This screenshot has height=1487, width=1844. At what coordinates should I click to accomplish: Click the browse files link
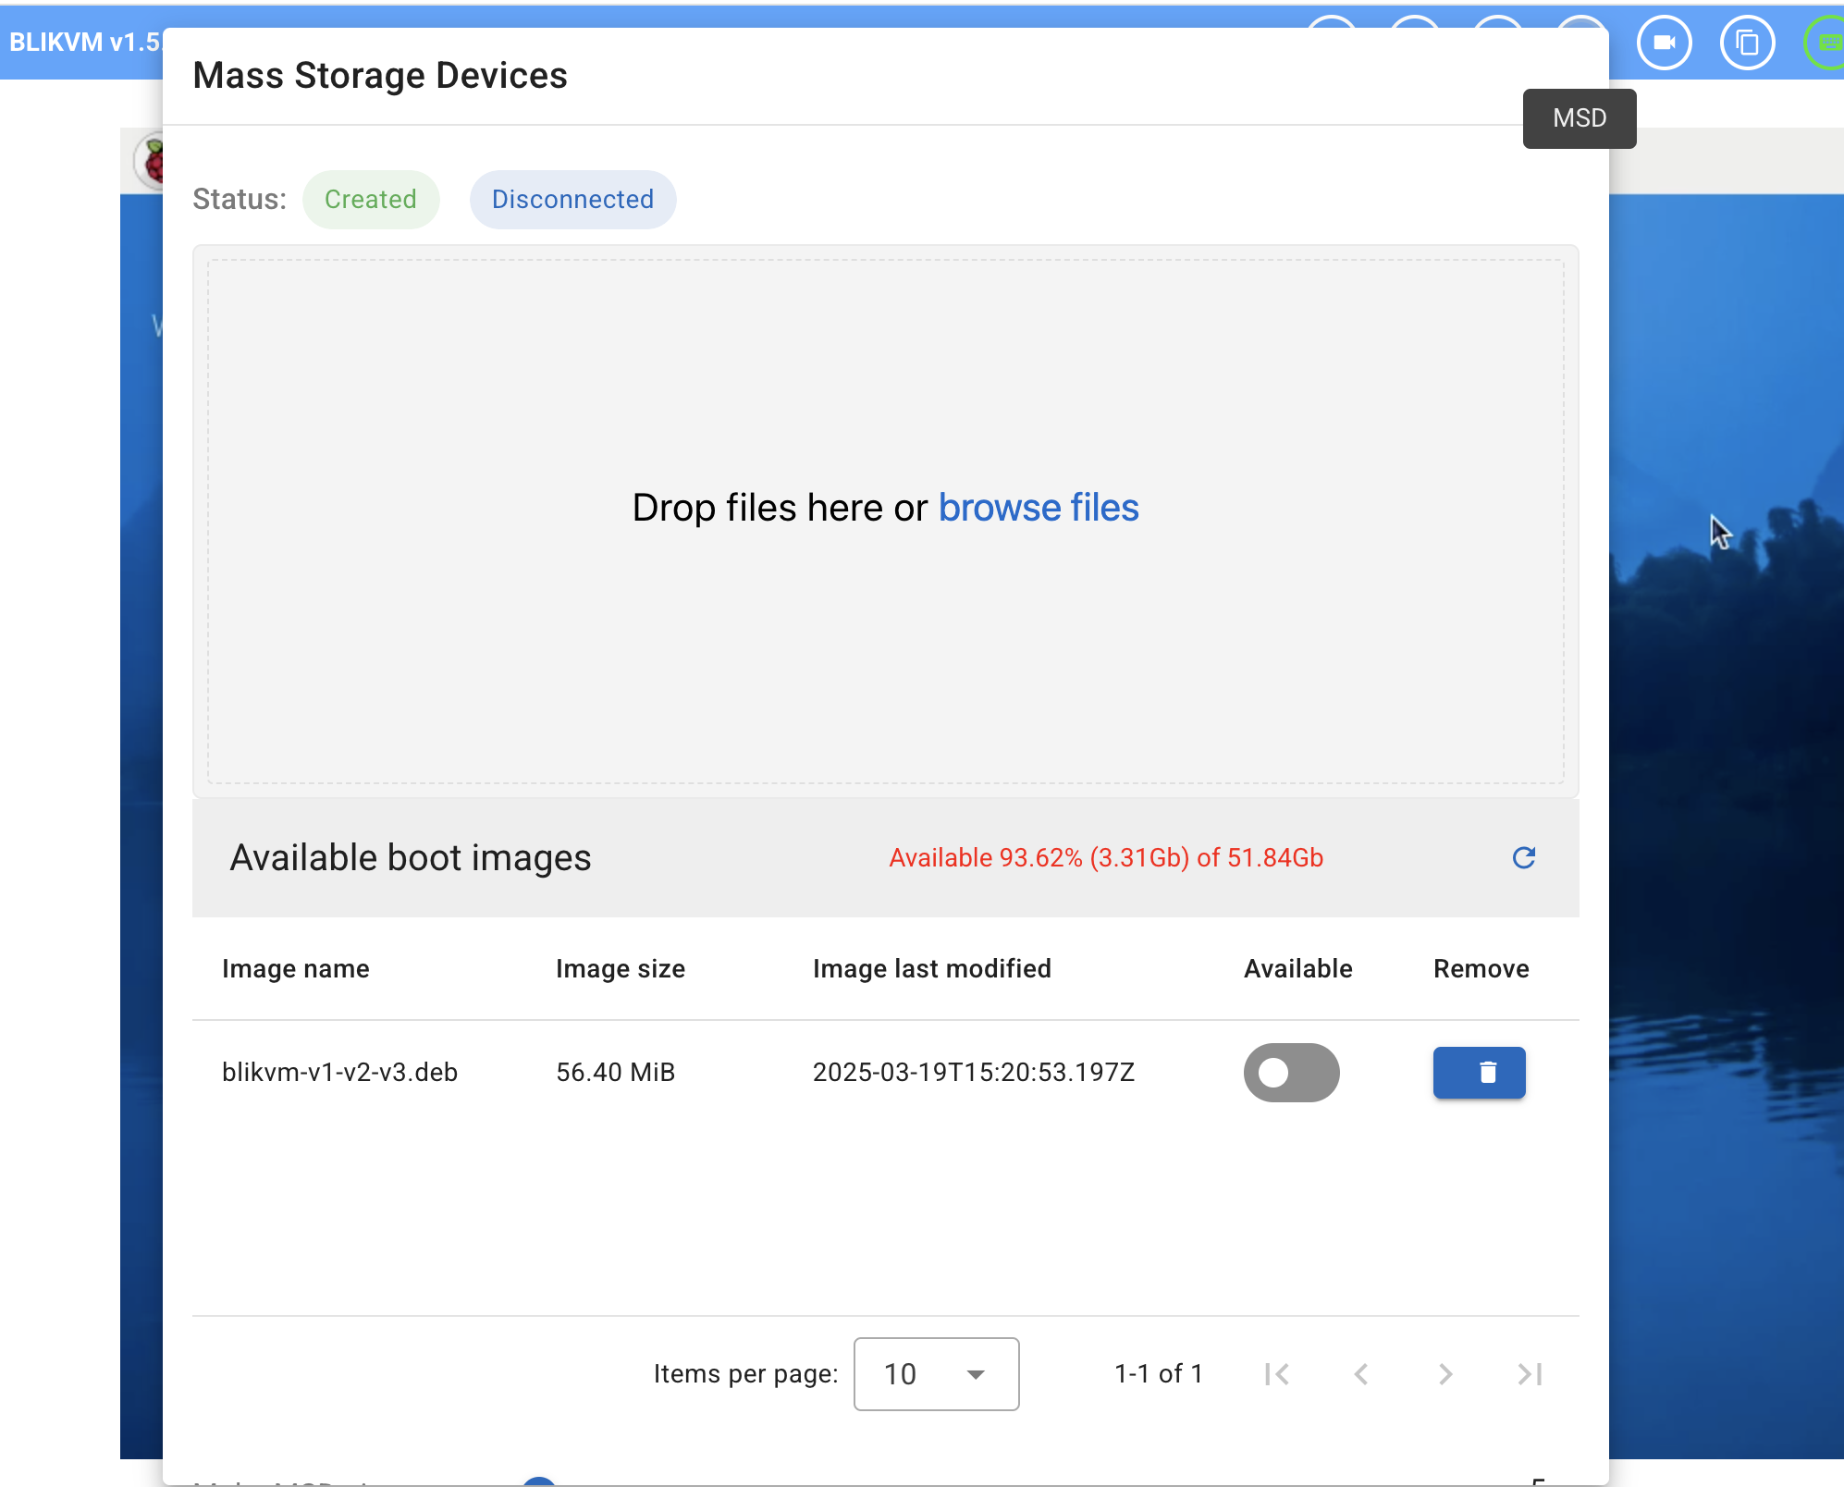tap(1038, 508)
